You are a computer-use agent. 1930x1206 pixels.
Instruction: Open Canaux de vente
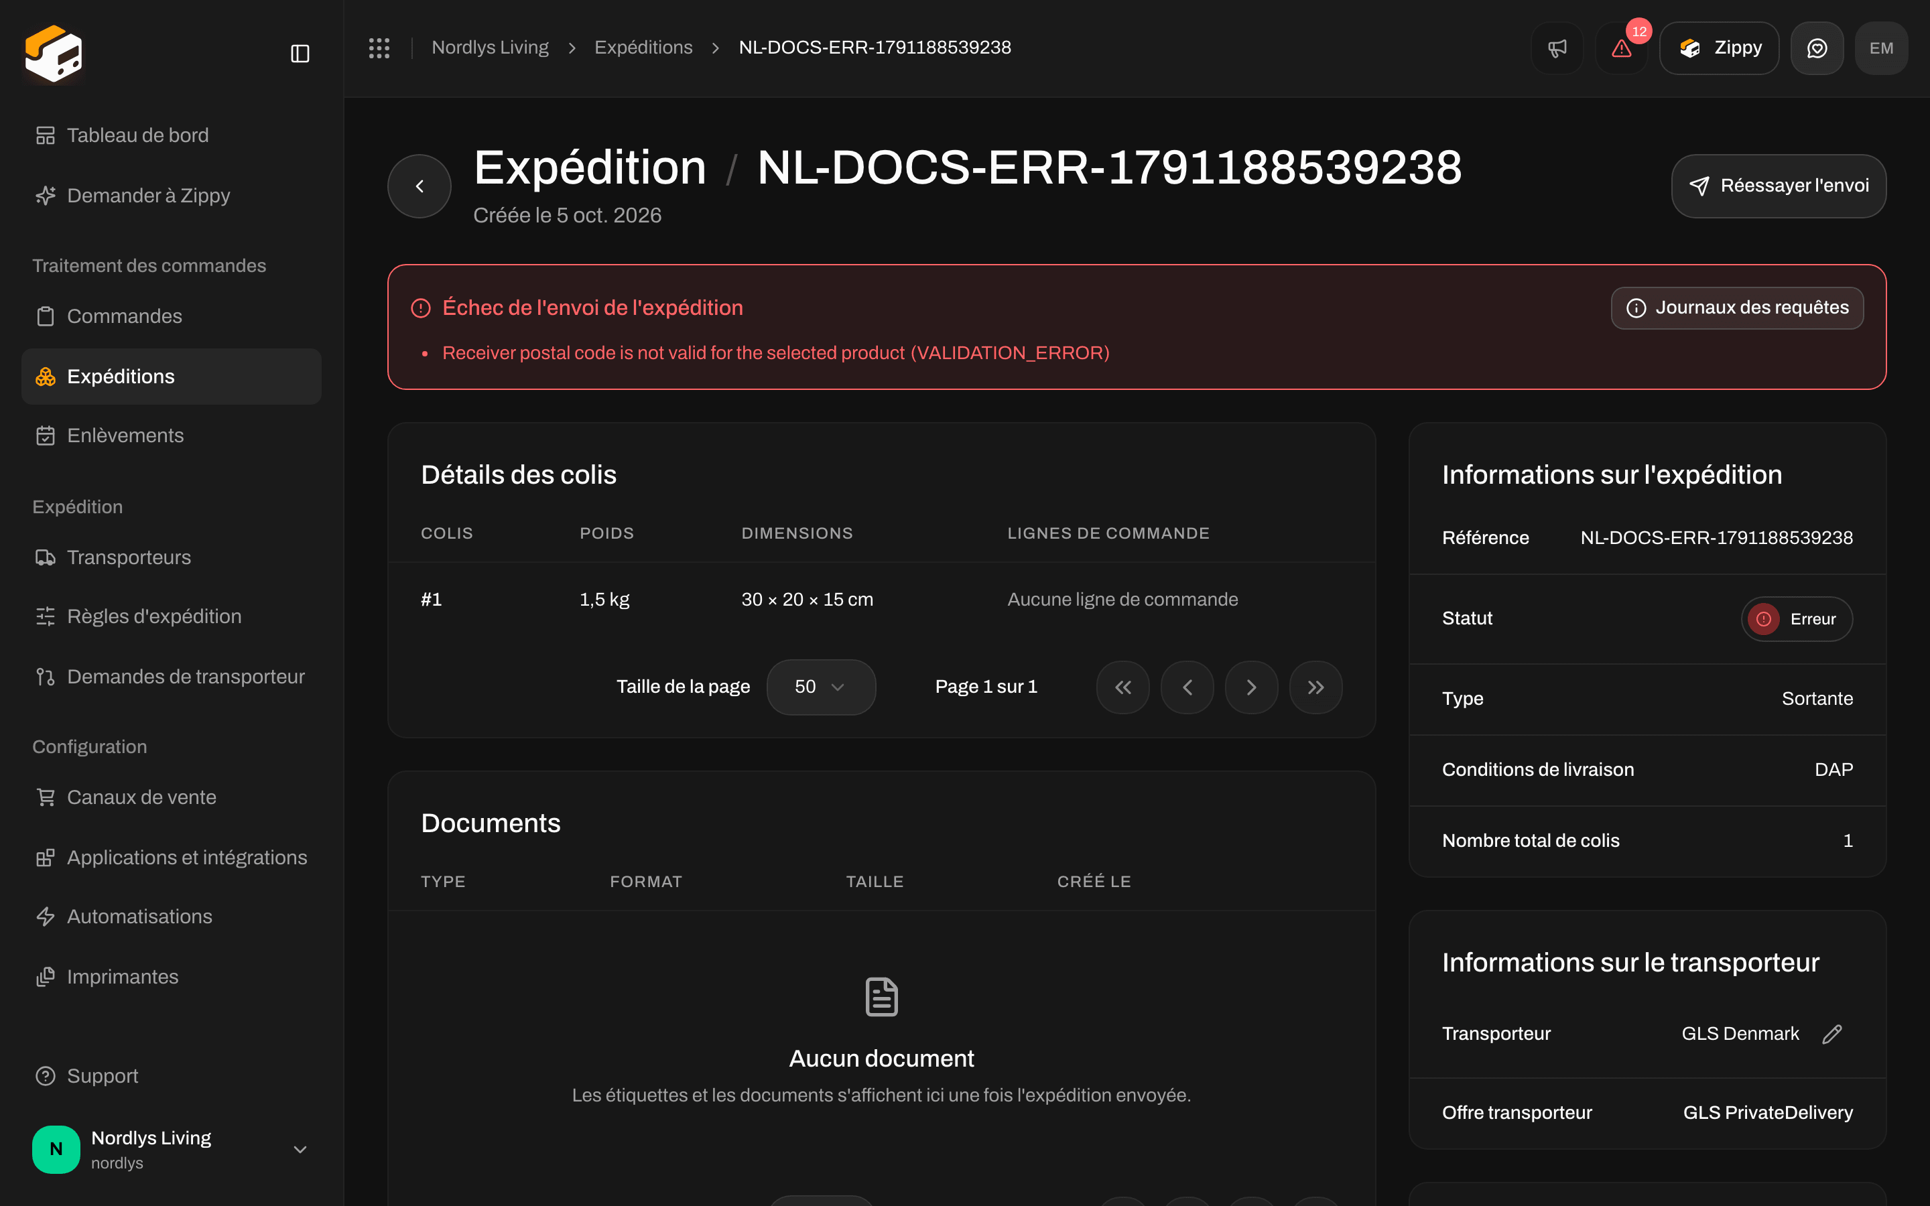coord(172,797)
